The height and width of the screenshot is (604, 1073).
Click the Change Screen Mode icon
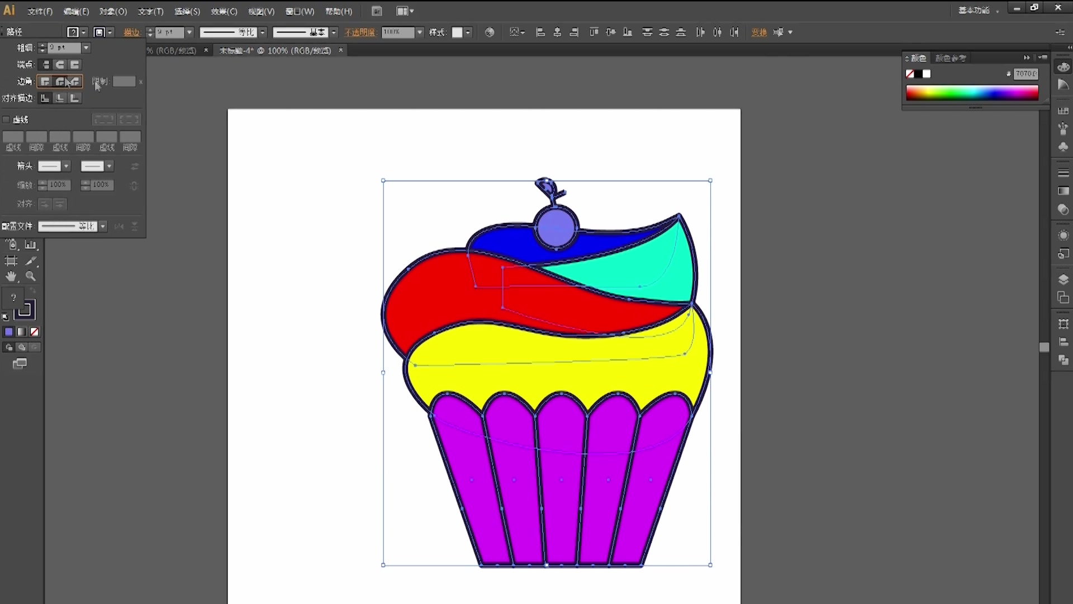tap(20, 364)
